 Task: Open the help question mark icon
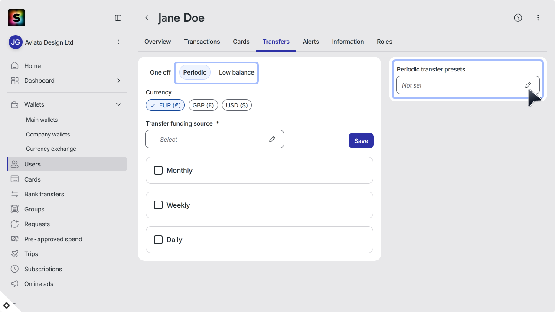pyautogui.click(x=518, y=18)
